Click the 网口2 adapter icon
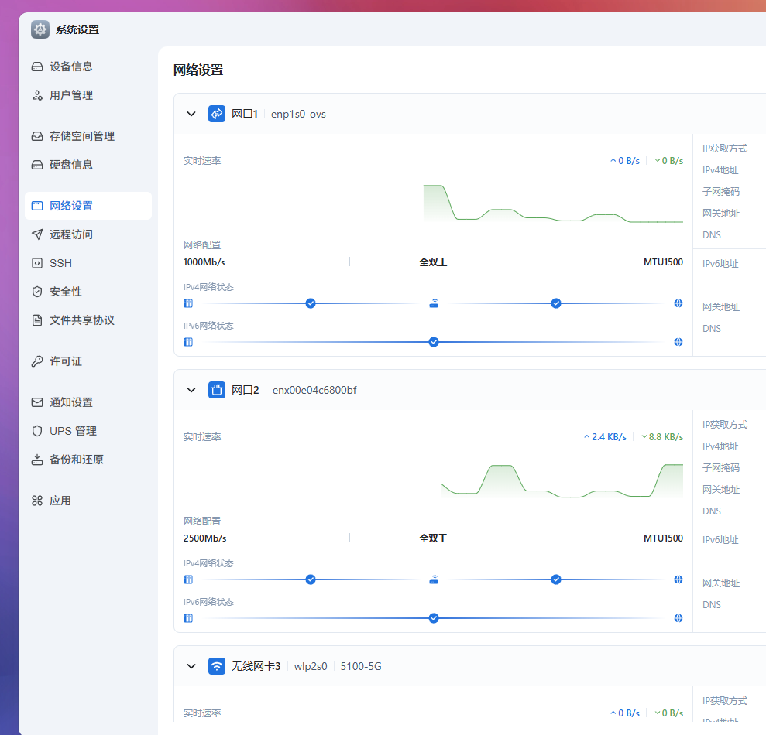 [216, 389]
